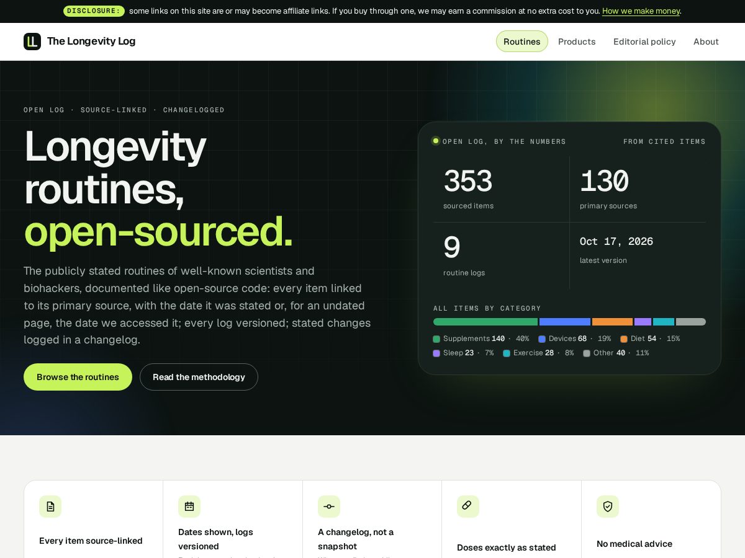Click the orange Diet bar segment
Image resolution: width=745 pixels, height=558 pixels.
612,322
